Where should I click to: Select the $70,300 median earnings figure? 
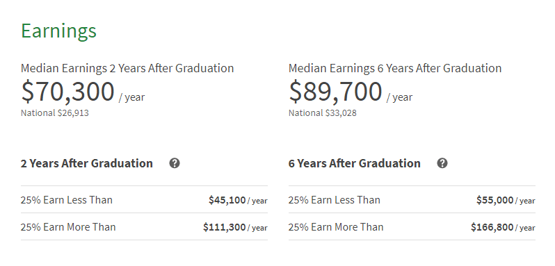click(x=68, y=92)
